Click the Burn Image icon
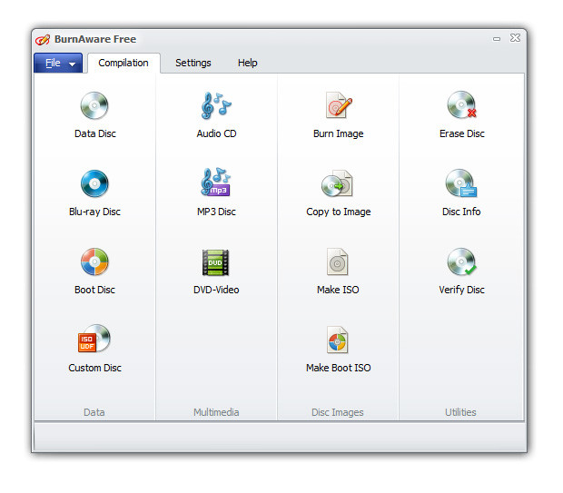This screenshot has height=493, width=563. (x=338, y=104)
